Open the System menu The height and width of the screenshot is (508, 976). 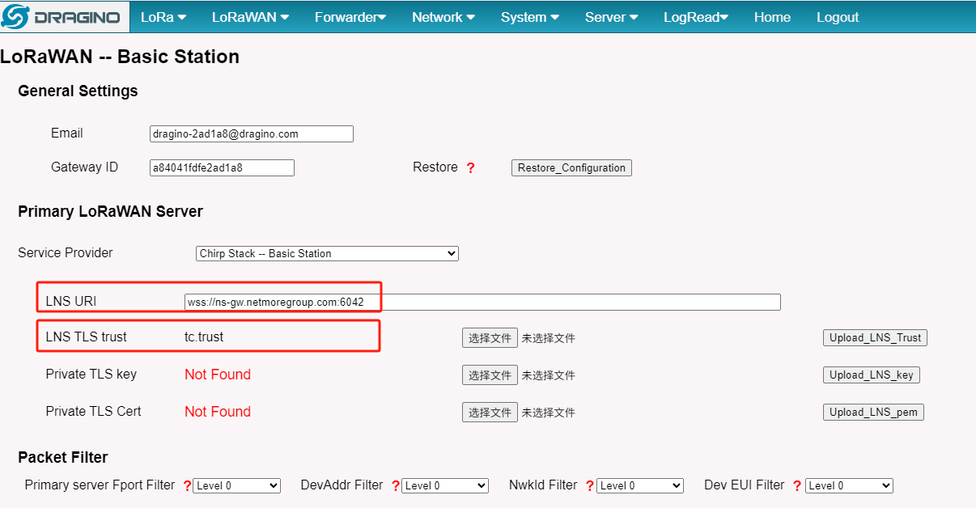click(529, 17)
